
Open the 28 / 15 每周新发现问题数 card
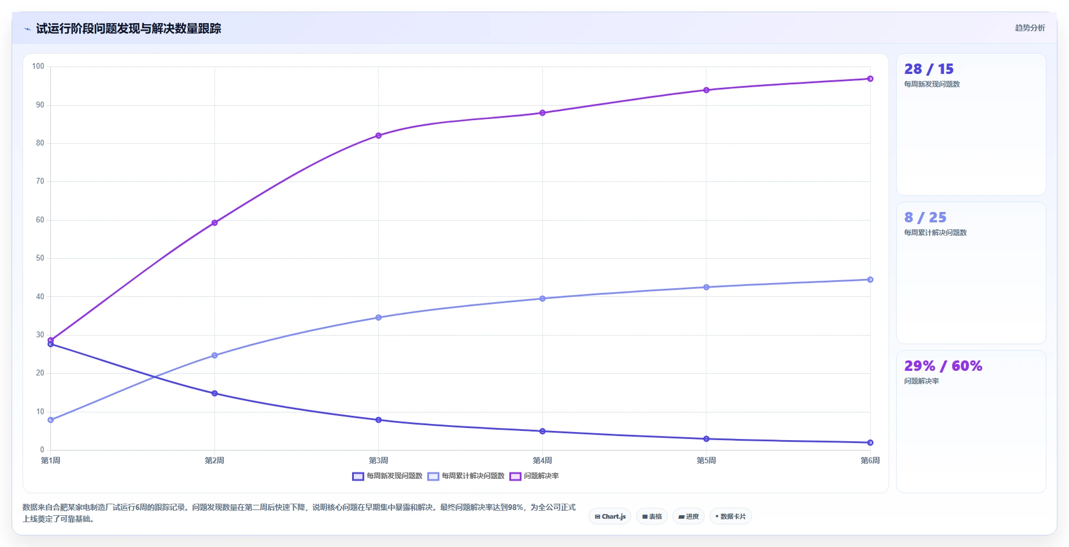pos(971,124)
